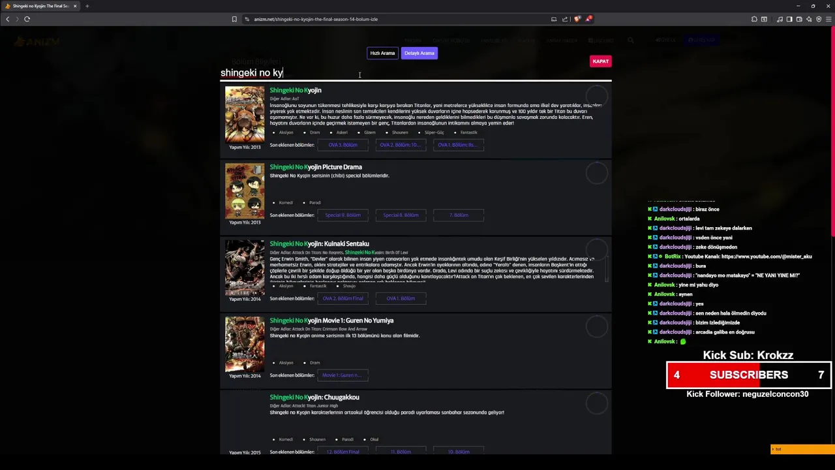The height and width of the screenshot is (470, 835).
Task: Toggle the browser sidebar panel icon
Action: tap(789, 19)
